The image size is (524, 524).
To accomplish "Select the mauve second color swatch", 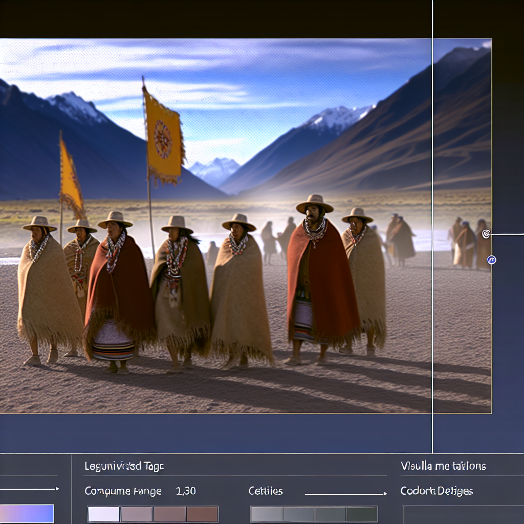I will pos(136,514).
